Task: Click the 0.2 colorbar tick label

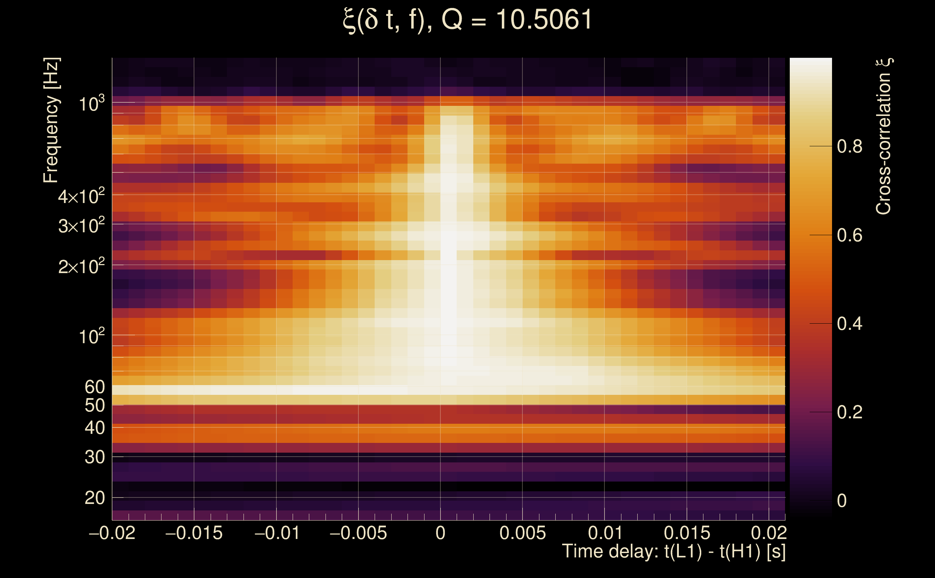Action: pyautogui.click(x=849, y=412)
